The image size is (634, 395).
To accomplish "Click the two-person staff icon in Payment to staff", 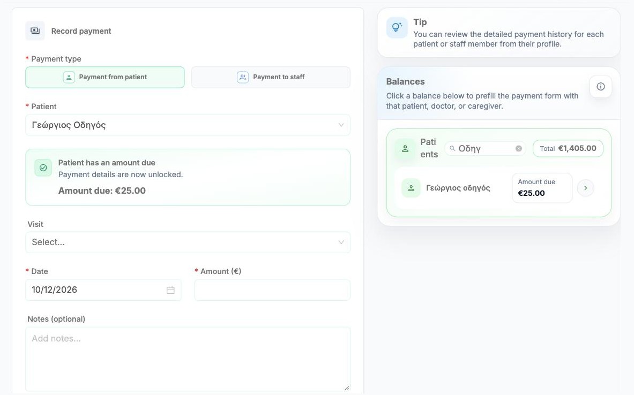I will (243, 77).
